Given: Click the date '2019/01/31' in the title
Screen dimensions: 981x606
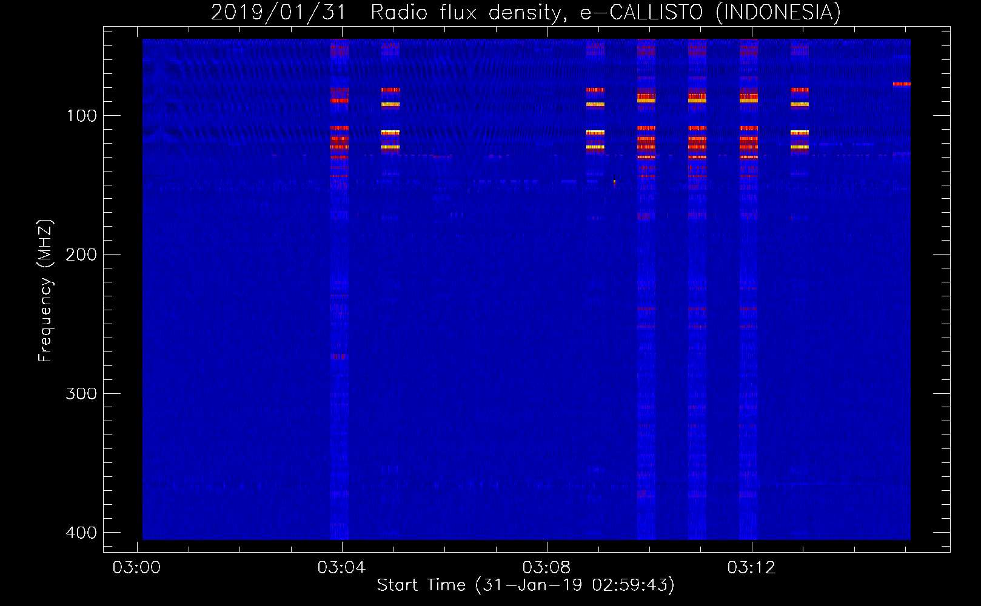Looking at the screenshot, I should click(278, 13).
